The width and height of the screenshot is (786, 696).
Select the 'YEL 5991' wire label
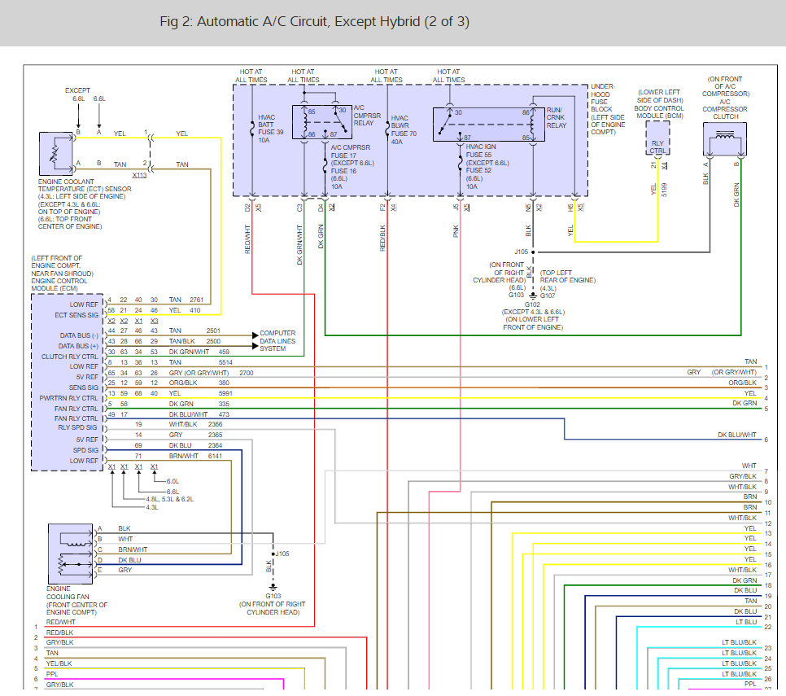click(x=200, y=393)
